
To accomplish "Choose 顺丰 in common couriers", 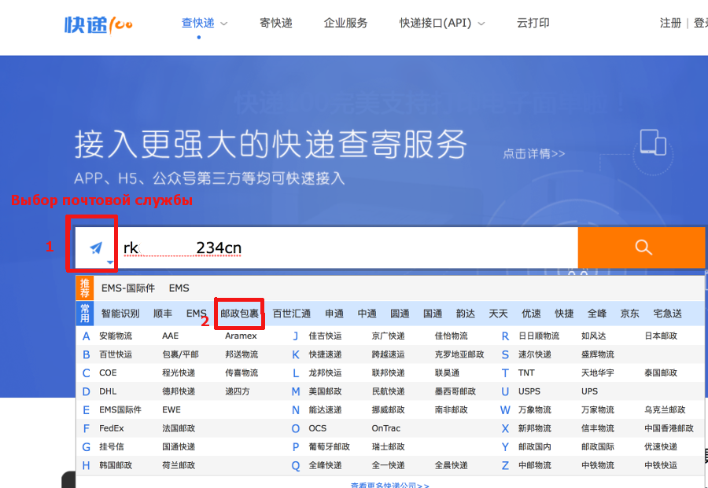I will [163, 314].
